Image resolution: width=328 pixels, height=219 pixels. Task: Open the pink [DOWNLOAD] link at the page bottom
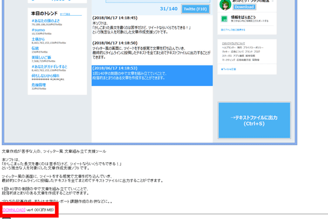(14, 210)
